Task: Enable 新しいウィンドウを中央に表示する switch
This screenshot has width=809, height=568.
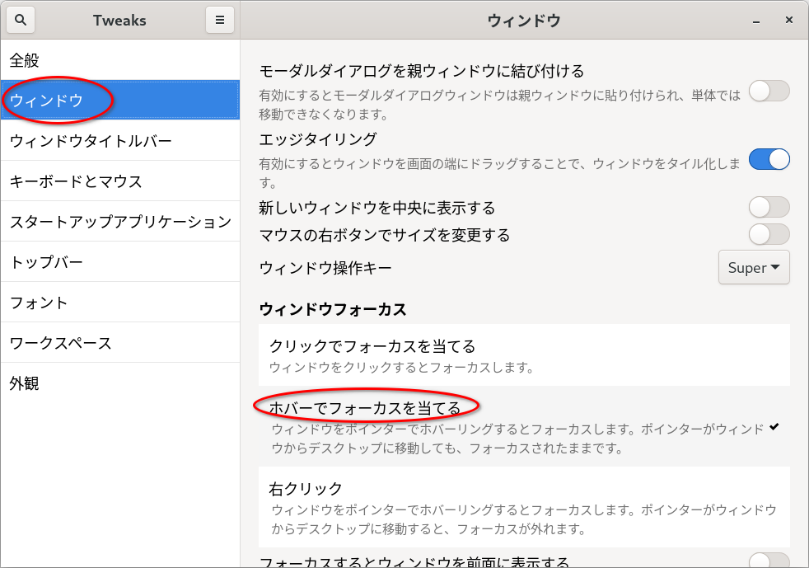Action: click(769, 207)
